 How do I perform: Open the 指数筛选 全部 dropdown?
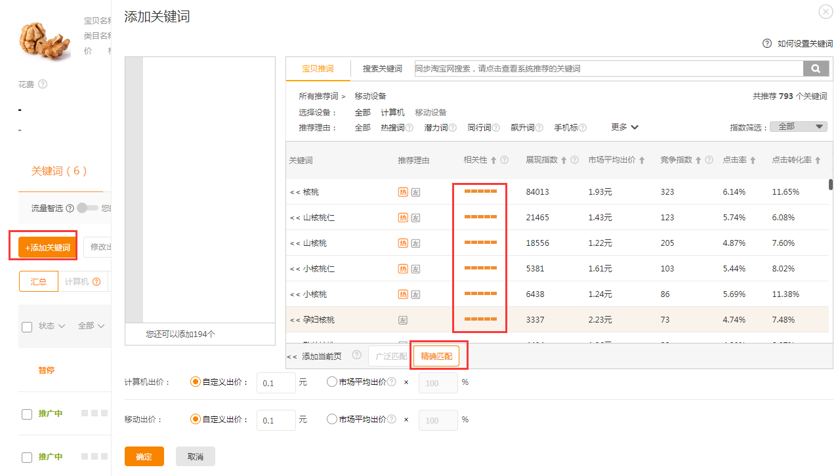[798, 127]
